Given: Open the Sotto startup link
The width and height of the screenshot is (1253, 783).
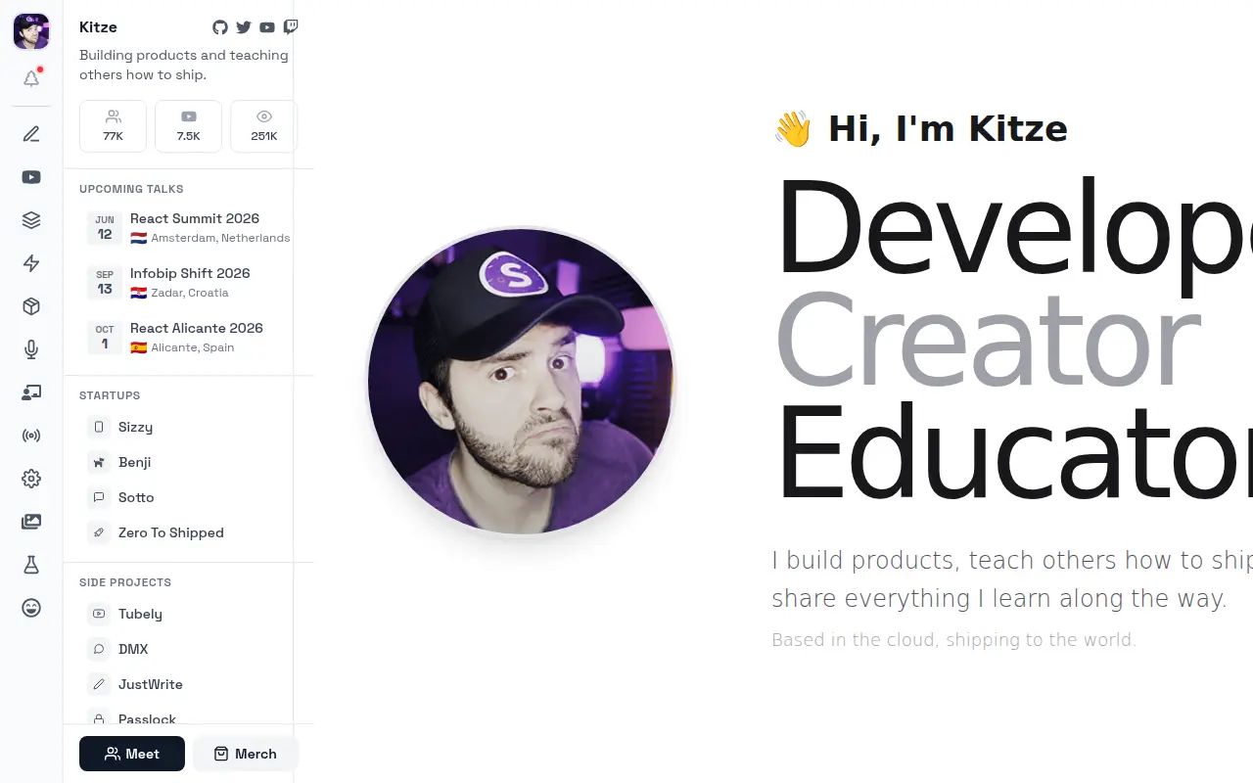Looking at the screenshot, I should [x=188, y=497].
